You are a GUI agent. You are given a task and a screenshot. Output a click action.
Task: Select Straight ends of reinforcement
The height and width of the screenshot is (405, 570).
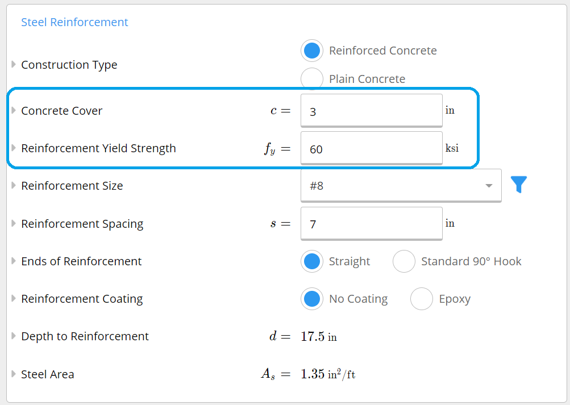click(x=311, y=261)
